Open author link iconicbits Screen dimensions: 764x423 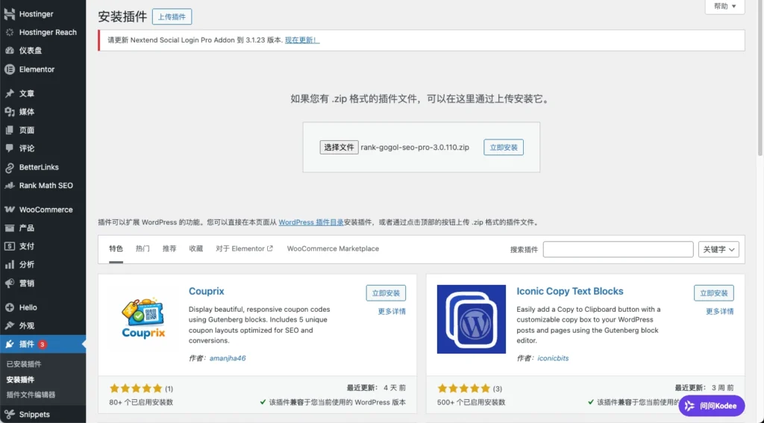tap(553, 358)
